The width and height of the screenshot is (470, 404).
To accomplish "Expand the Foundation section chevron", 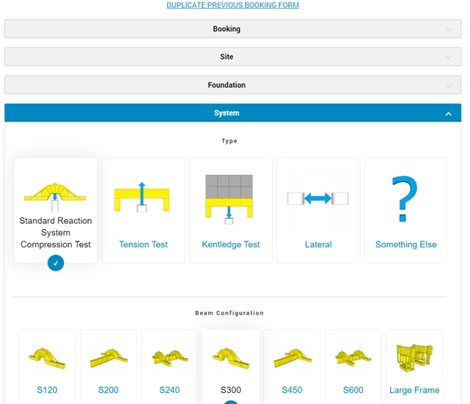I will point(448,86).
